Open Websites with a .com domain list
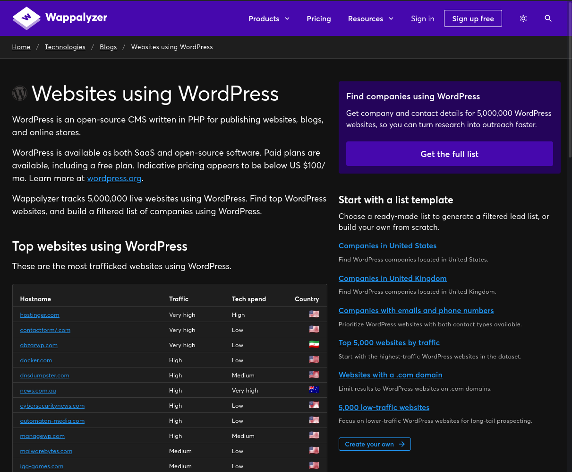The height and width of the screenshot is (472, 572). coord(391,375)
